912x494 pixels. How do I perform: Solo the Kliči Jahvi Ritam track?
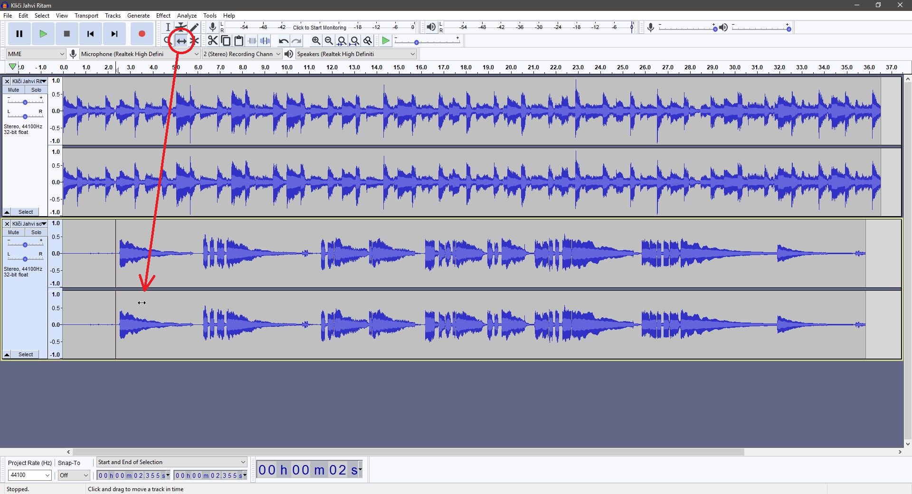click(36, 90)
